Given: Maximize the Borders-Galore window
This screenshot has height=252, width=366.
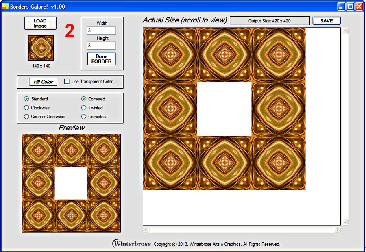Looking at the screenshot, I should click(350, 7).
